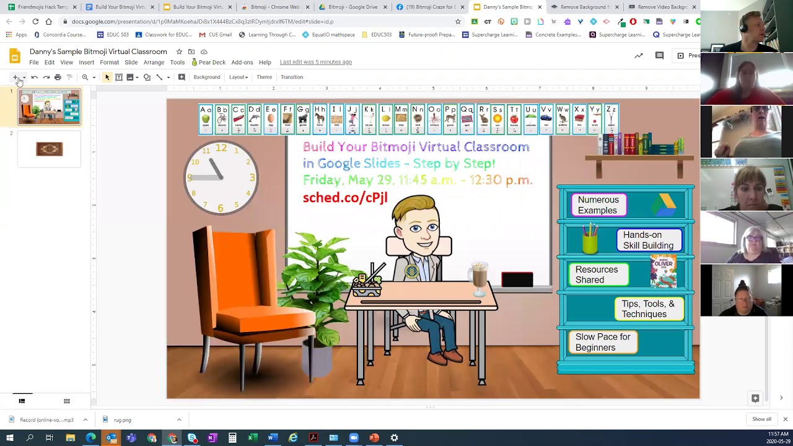This screenshot has width=793, height=446.
Task: Collapse side panel chevron at bottom right
Action: click(781, 398)
